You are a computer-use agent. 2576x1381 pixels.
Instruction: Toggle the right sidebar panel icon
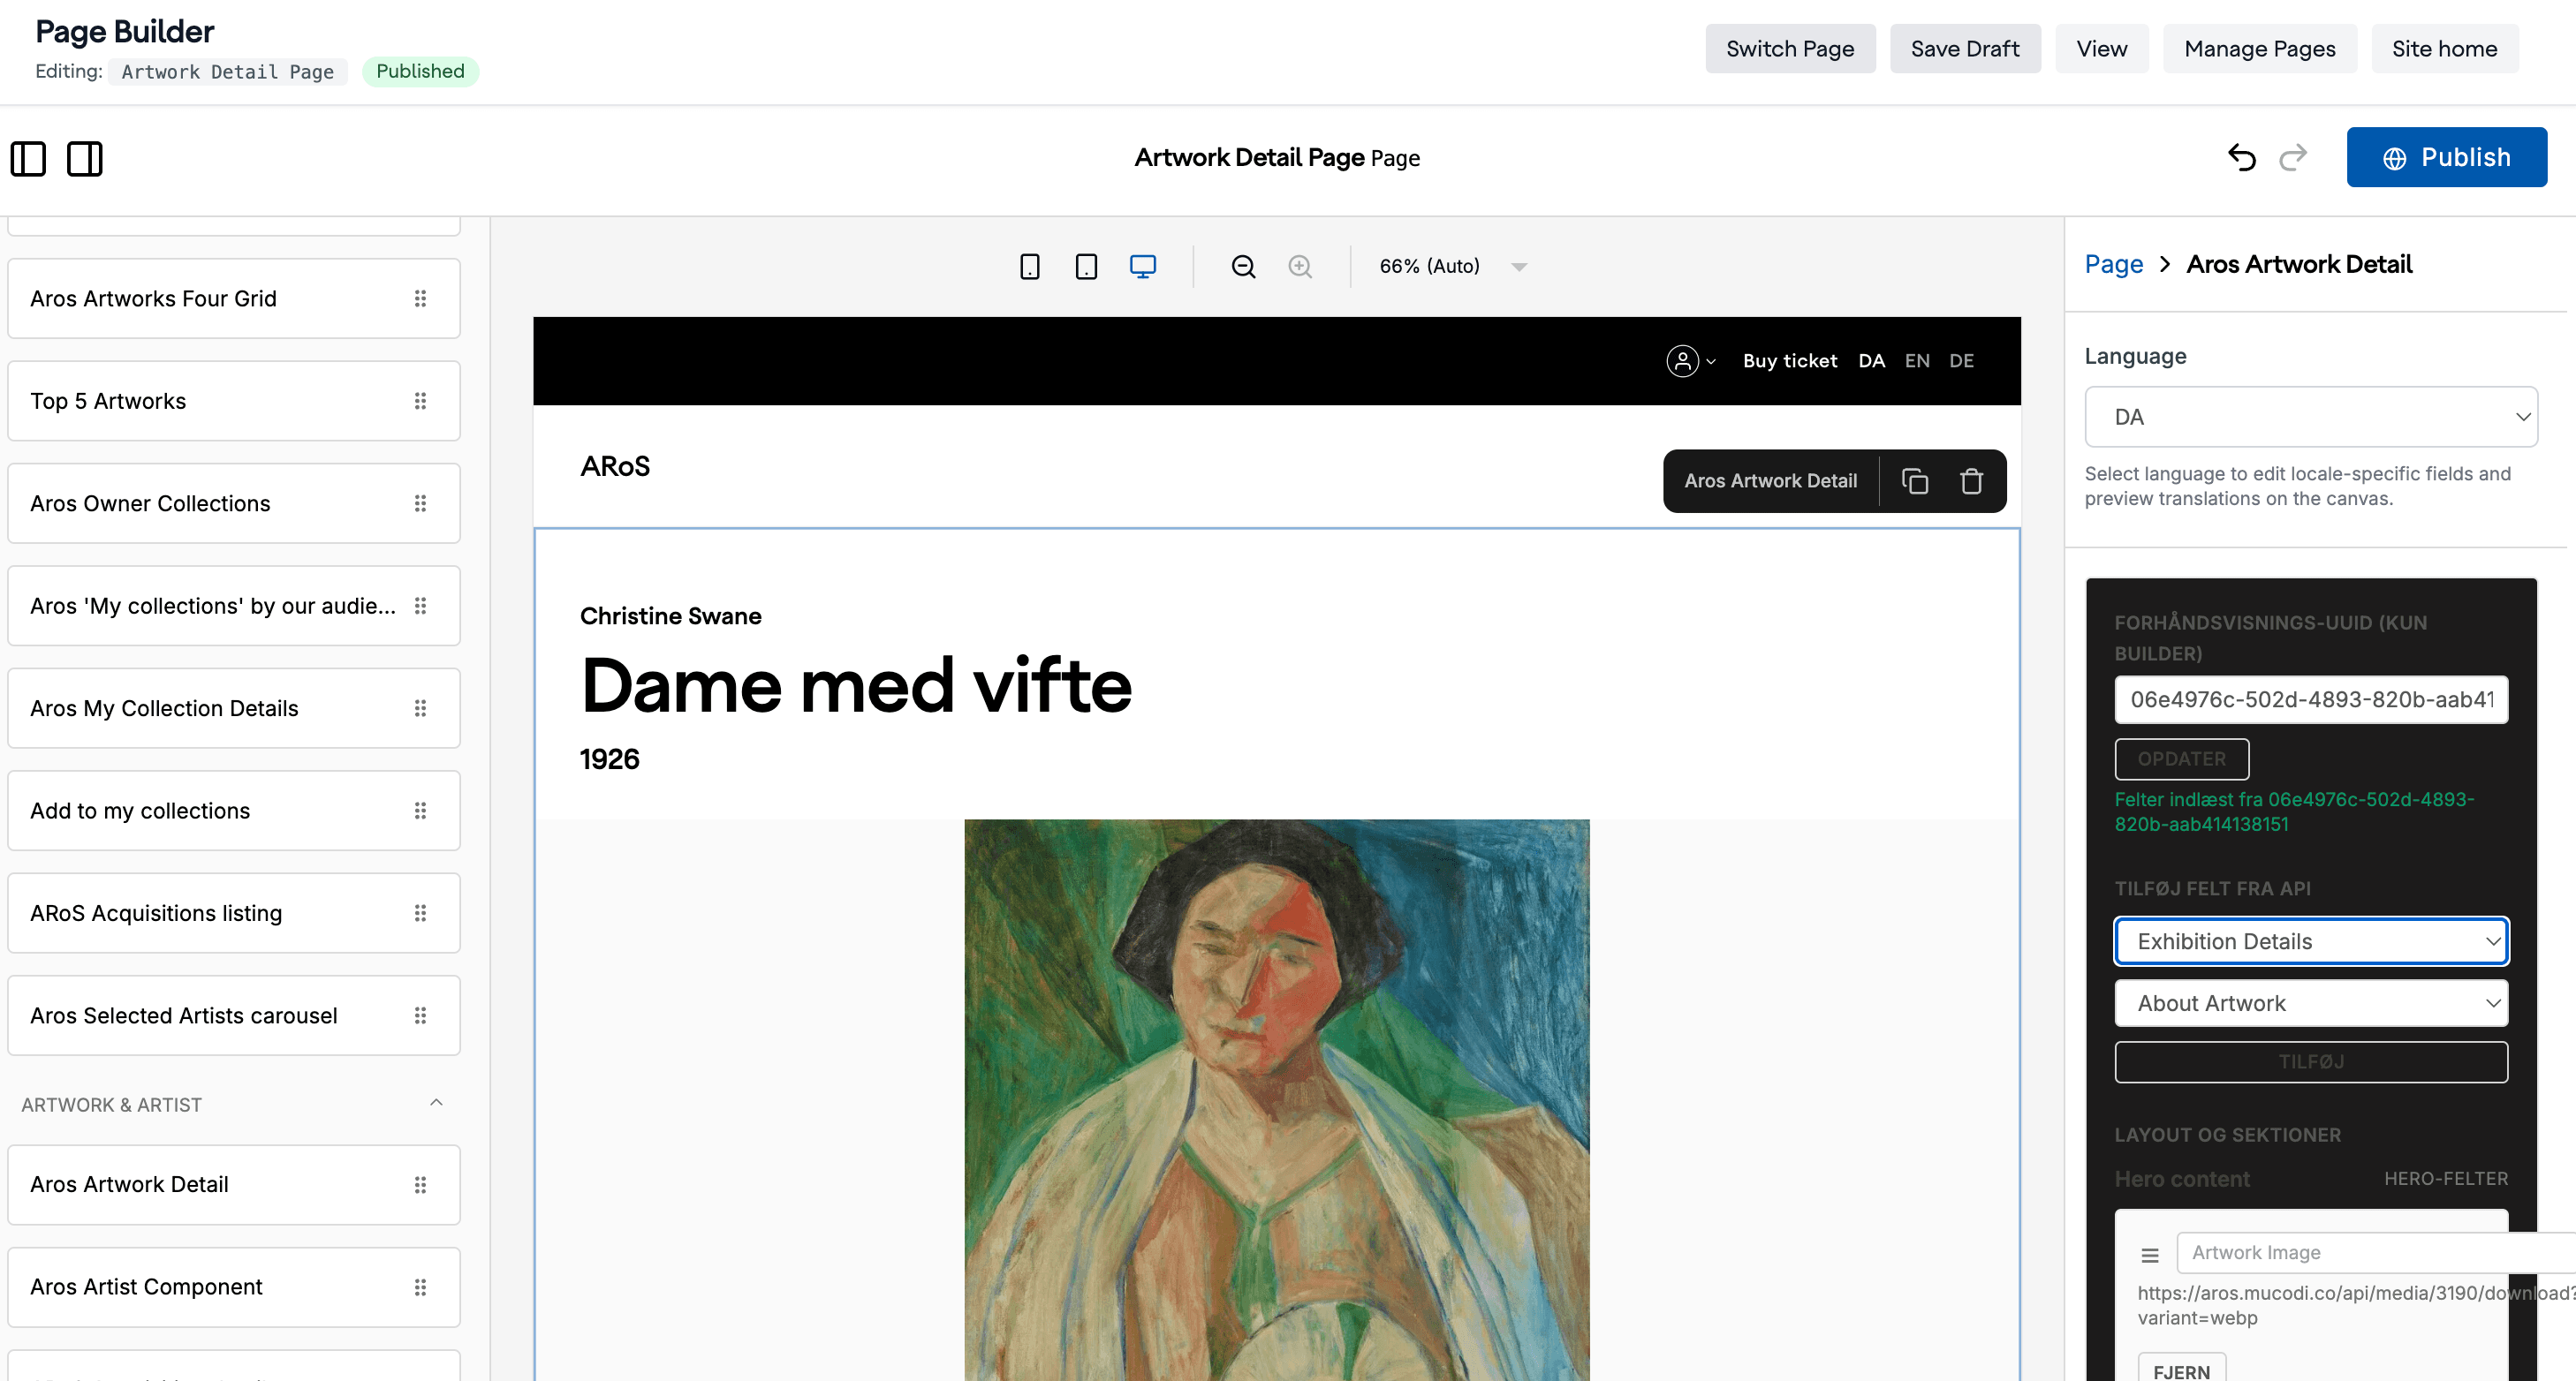coord(85,158)
